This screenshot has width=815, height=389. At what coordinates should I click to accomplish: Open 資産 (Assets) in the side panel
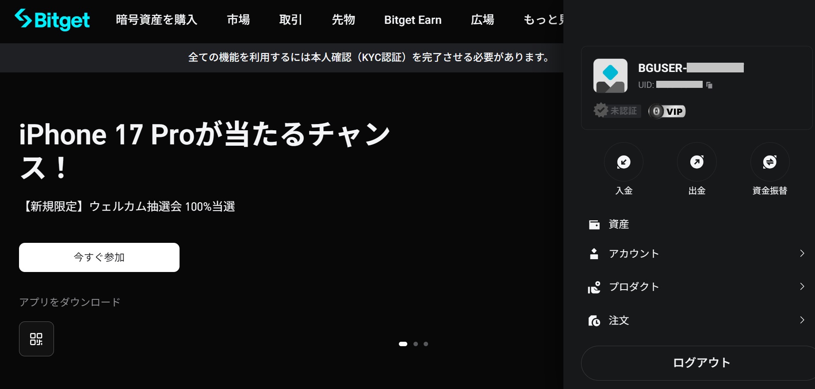coord(618,224)
